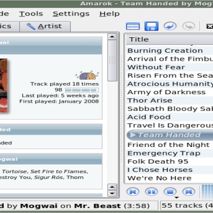Open the stop button dropdown arrow

tap(177, 198)
